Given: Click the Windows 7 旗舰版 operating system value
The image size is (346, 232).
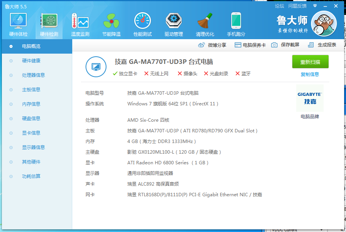Looking at the screenshot, I should click(173, 104).
